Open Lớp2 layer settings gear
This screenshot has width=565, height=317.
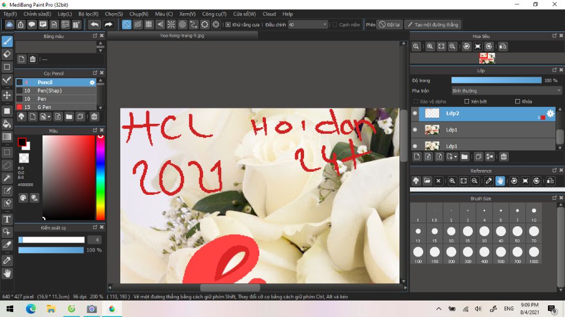pyautogui.click(x=550, y=113)
